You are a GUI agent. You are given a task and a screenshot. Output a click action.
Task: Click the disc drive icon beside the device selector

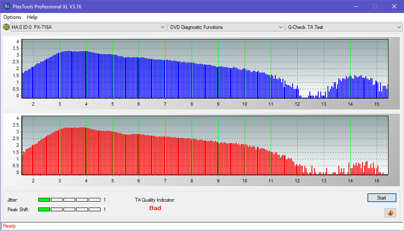6,27
